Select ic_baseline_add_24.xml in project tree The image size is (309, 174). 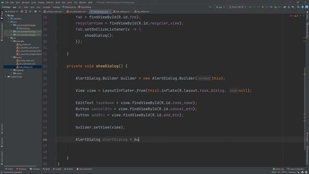click(28, 47)
